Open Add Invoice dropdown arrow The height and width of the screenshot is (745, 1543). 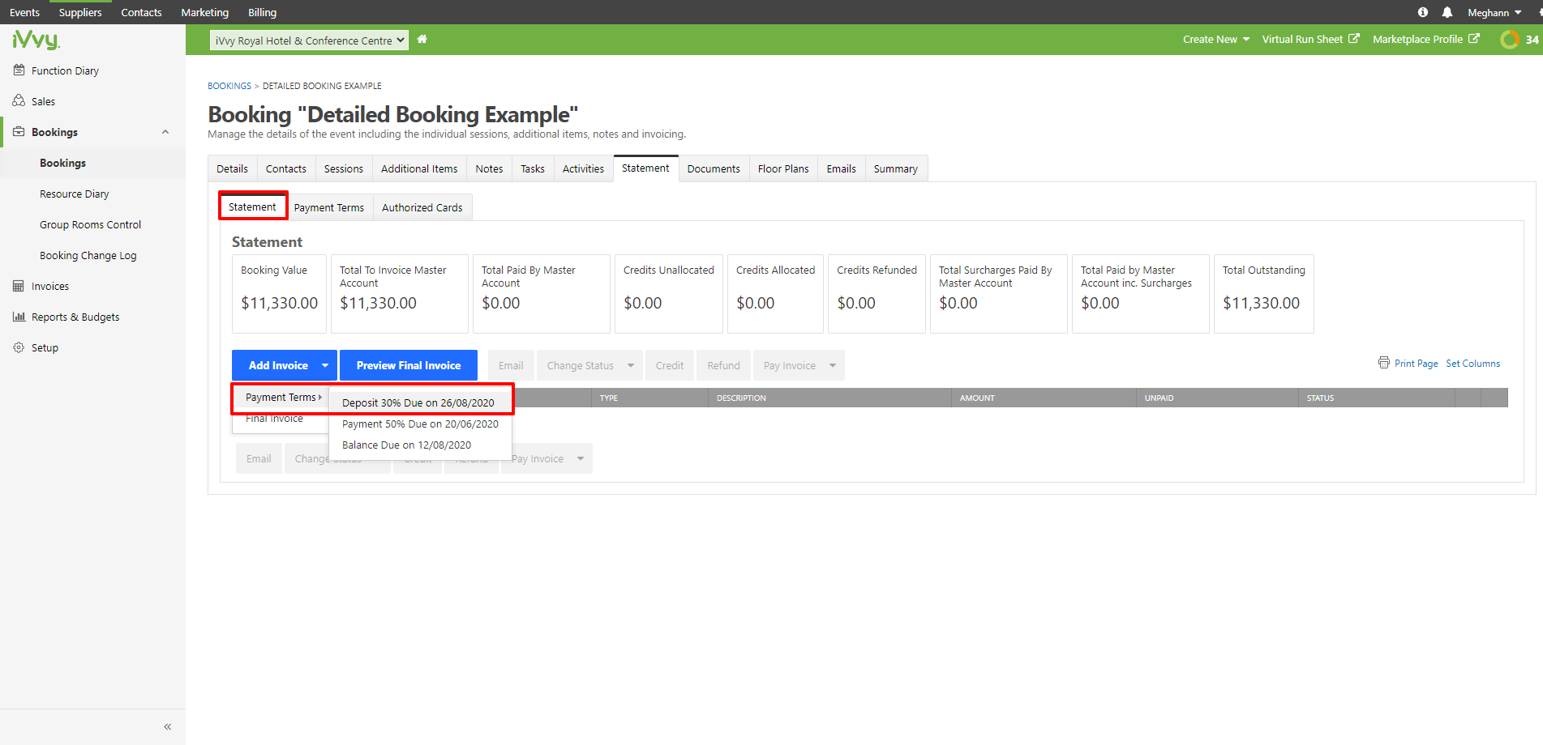[x=325, y=365]
